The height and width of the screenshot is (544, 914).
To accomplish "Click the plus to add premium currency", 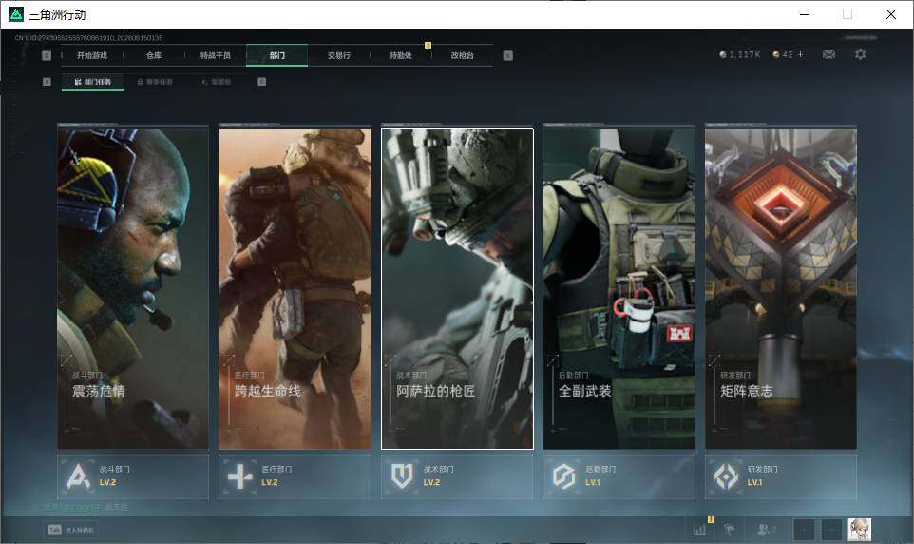I will (x=800, y=54).
